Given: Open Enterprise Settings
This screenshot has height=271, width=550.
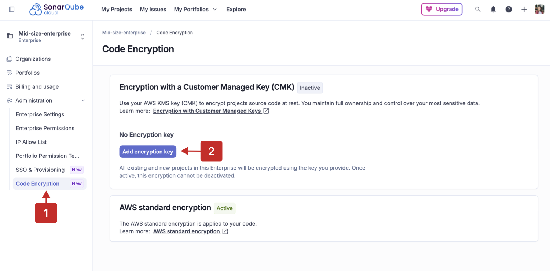Looking at the screenshot, I should [40, 114].
